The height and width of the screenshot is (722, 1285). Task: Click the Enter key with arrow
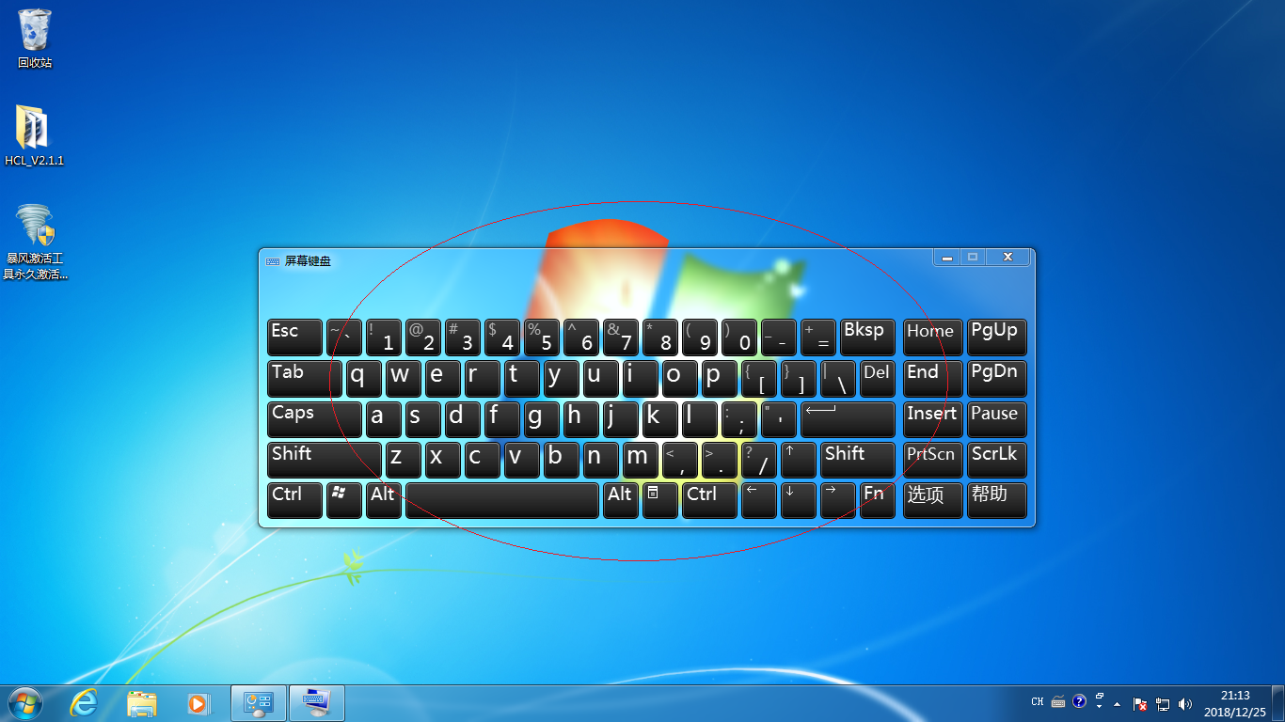coord(848,419)
